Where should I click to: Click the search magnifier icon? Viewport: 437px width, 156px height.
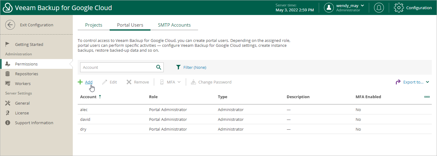click(x=159, y=67)
